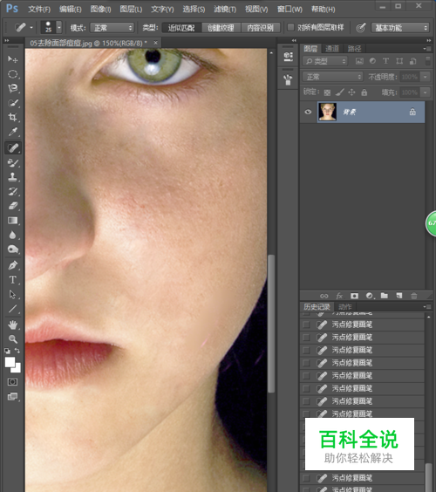
Task: Toggle adjustment layer filter icon
Action: point(372,61)
